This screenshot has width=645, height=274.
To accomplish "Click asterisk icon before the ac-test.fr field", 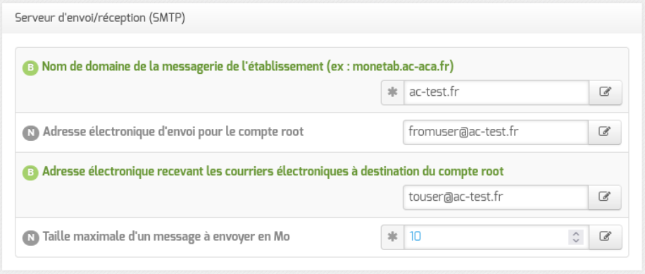I will click(x=393, y=92).
